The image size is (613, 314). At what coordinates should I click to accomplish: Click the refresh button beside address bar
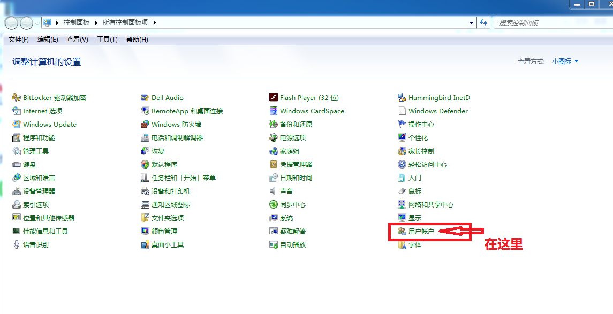tap(483, 22)
